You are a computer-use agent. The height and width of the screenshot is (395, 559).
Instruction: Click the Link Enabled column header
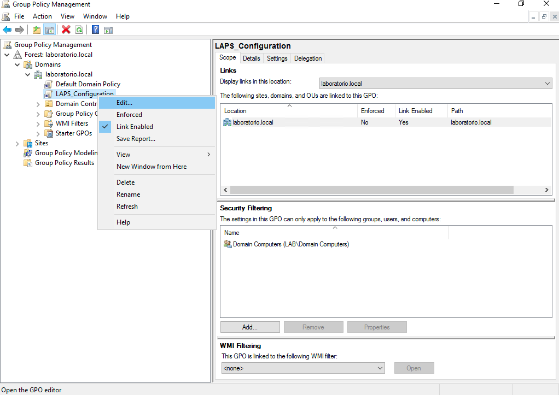(x=421, y=111)
